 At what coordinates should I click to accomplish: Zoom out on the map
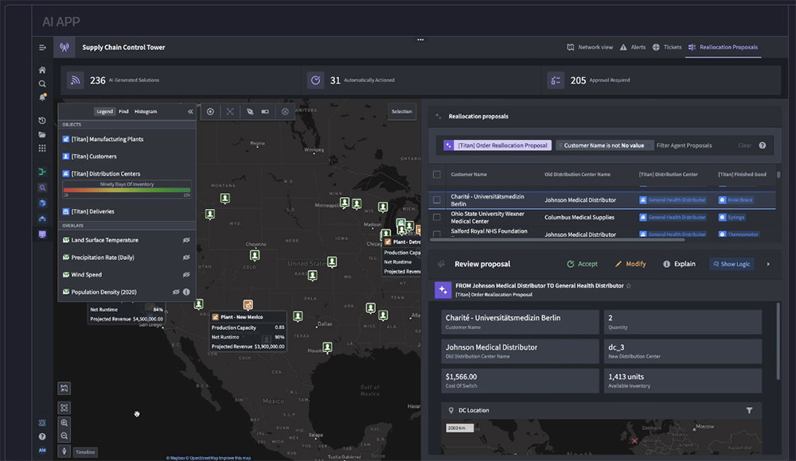64,436
